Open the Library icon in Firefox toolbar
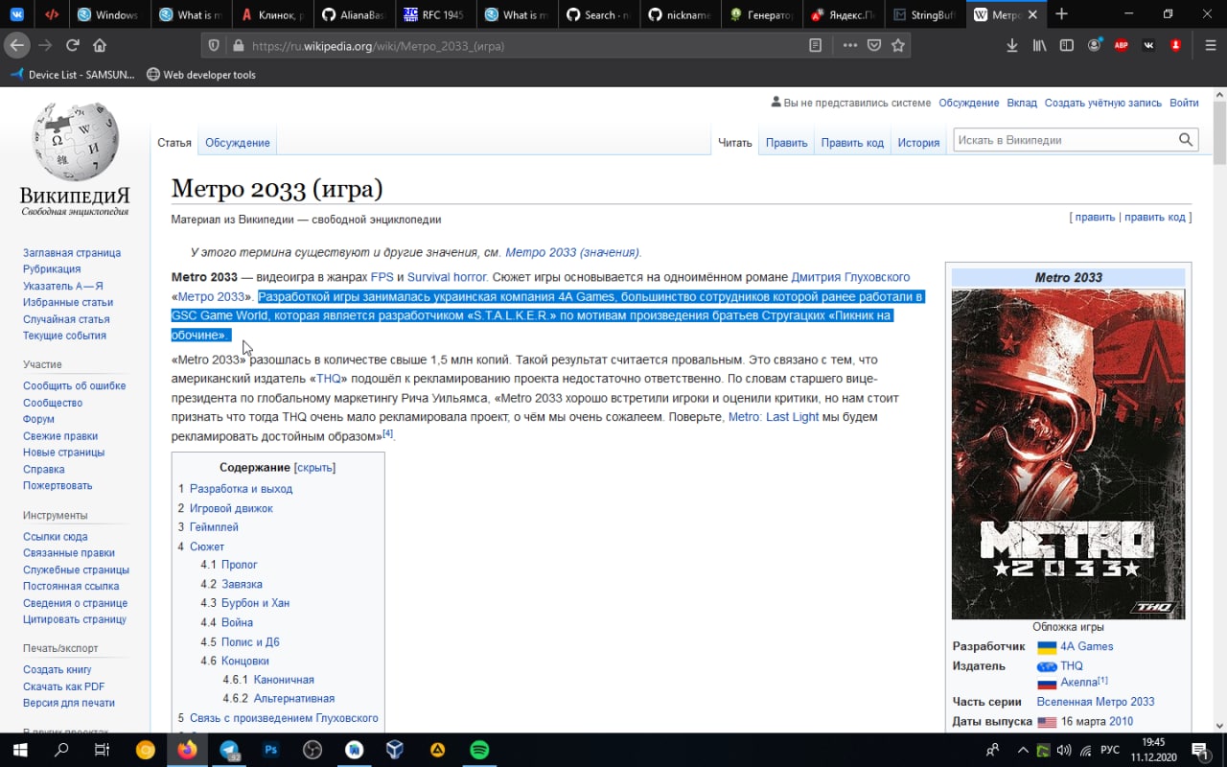1227x767 pixels. [1039, 45]
